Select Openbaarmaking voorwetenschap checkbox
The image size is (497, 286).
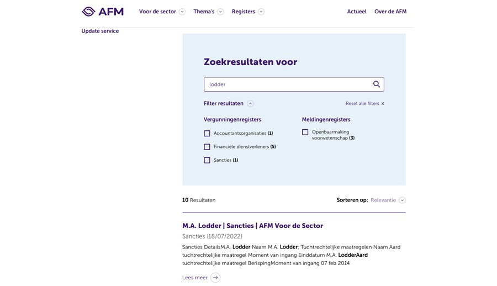point(305,133)
